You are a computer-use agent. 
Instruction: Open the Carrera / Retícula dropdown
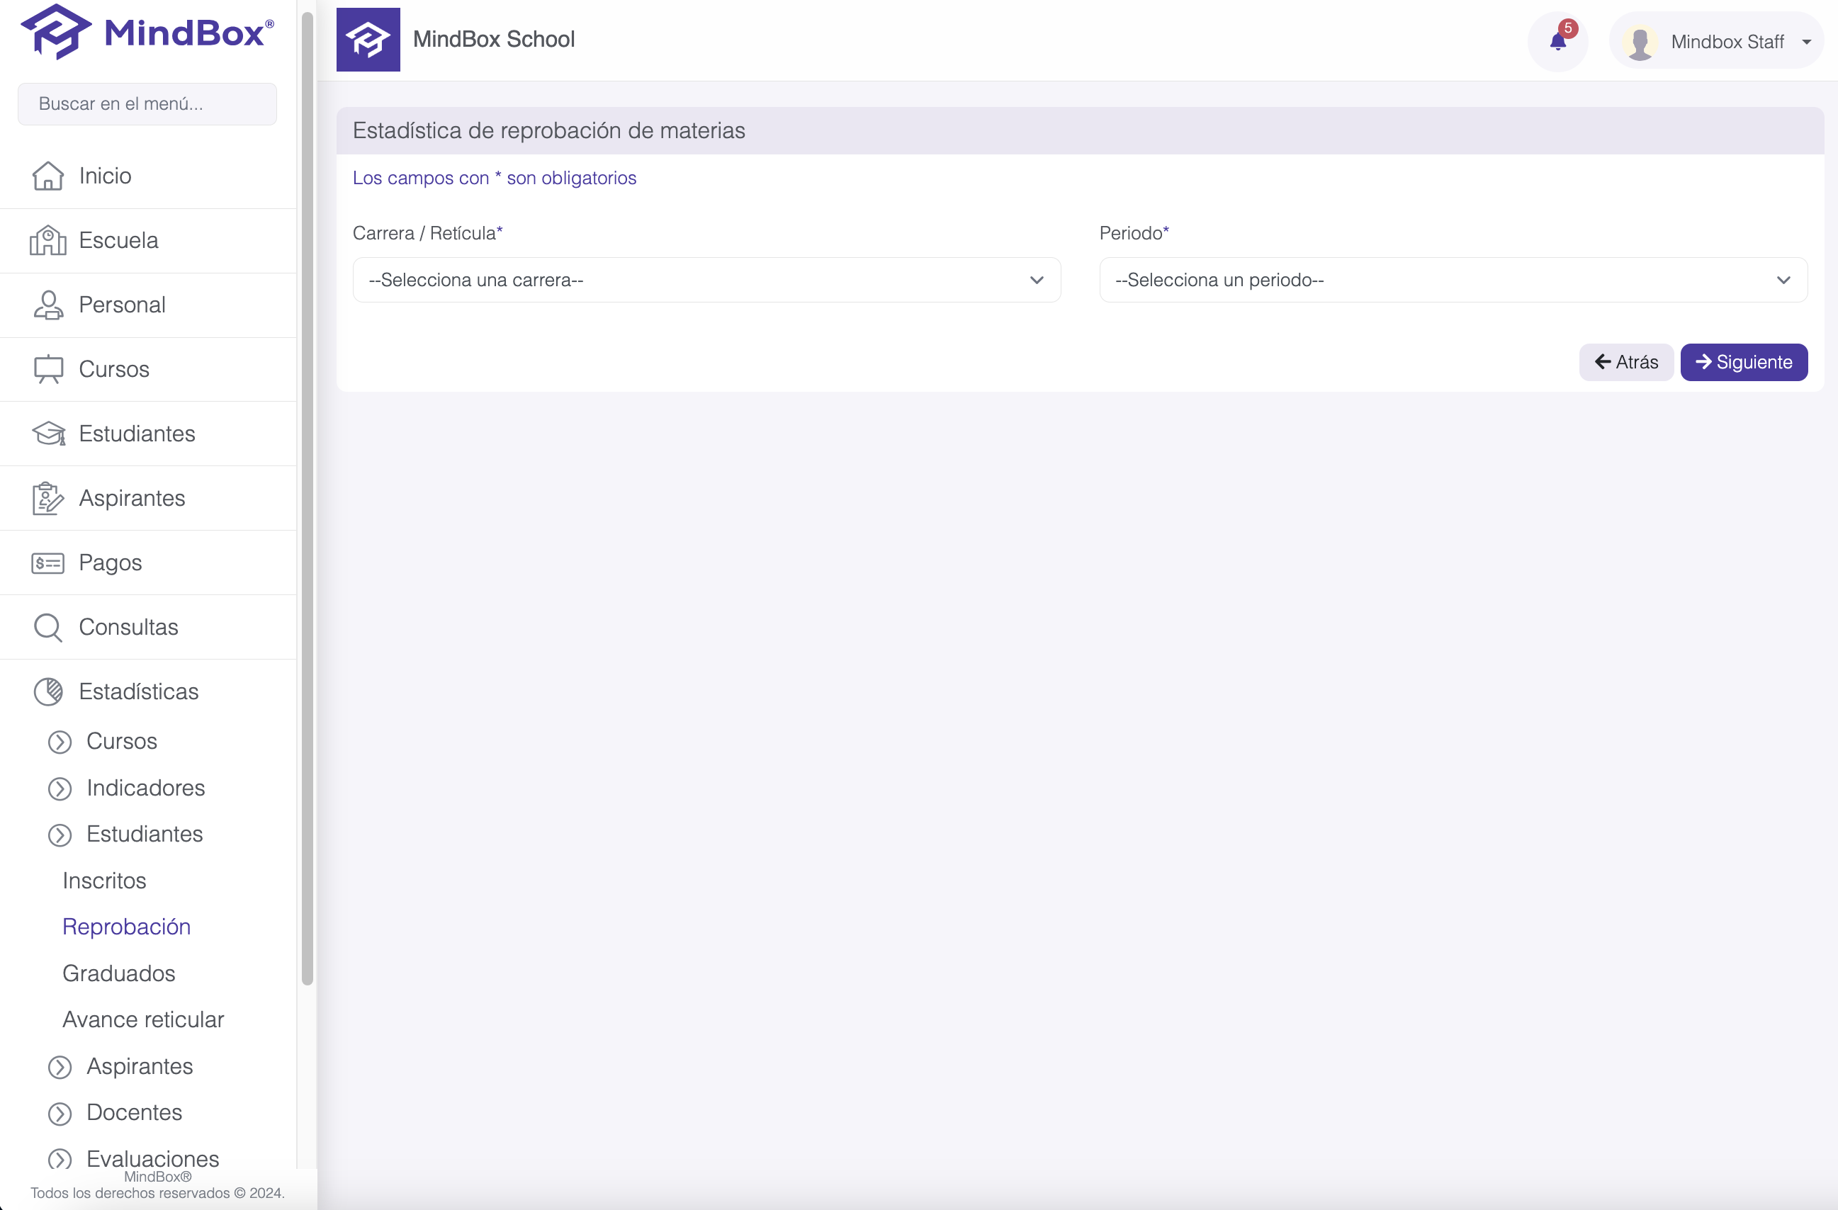[706, 280]
